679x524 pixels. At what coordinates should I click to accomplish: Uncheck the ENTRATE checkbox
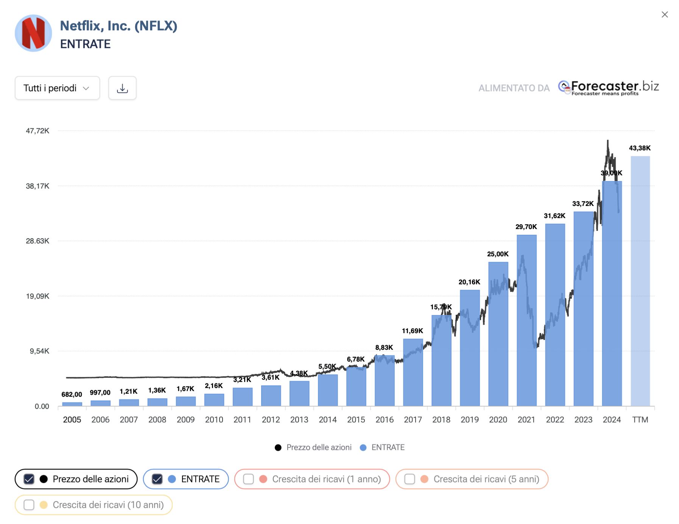tap(157, 479)
